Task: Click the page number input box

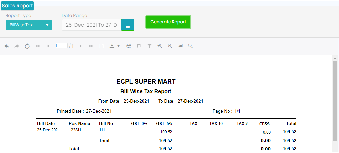Action: tap(61, 46)
